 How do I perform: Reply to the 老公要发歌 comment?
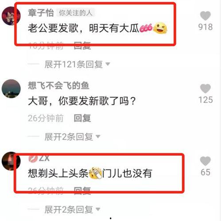(82, 45)
